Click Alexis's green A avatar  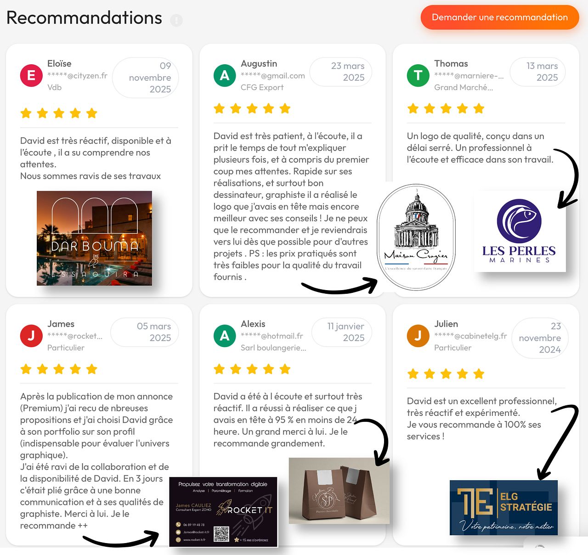click(225, 336)
